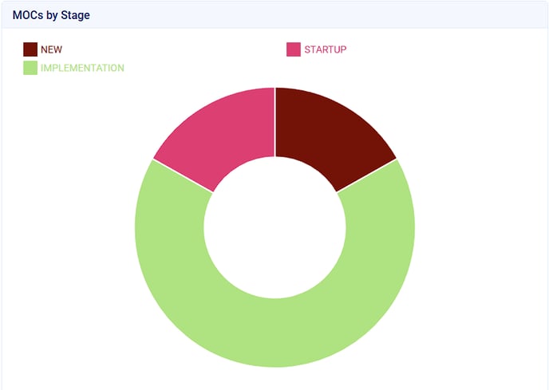Click the dark red NEW legend swatch
This screenshot has width=549, height=390.
point(30,49)
